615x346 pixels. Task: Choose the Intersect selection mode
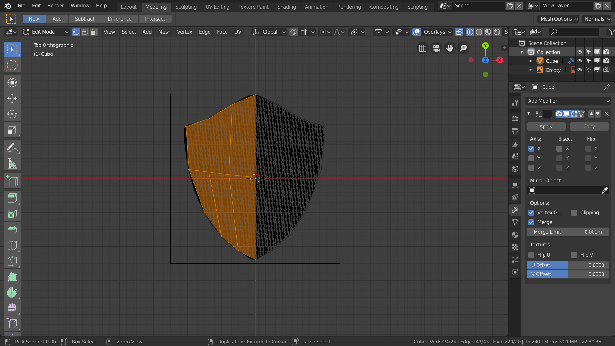(155, 19)
